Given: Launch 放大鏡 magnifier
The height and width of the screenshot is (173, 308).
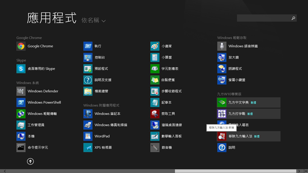Looking at the screenshot, I should pyautogui.click(x=228, y=57).
